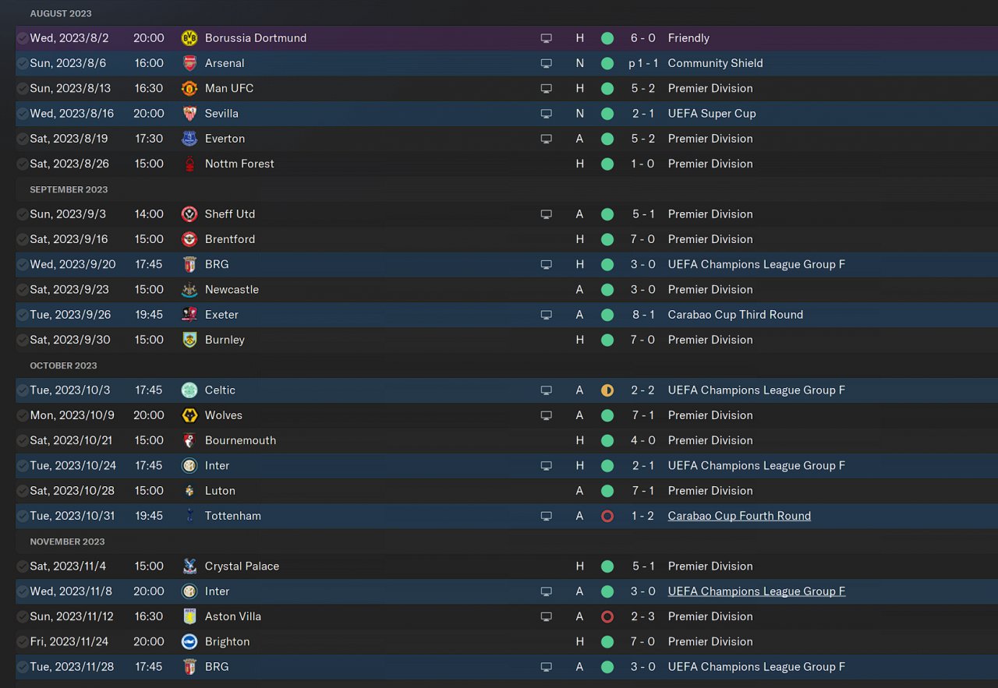The width and height of the screenshot is (998, 688).
Task: Click the Borussia Dortmund club badge
Action: coord(189,38)
